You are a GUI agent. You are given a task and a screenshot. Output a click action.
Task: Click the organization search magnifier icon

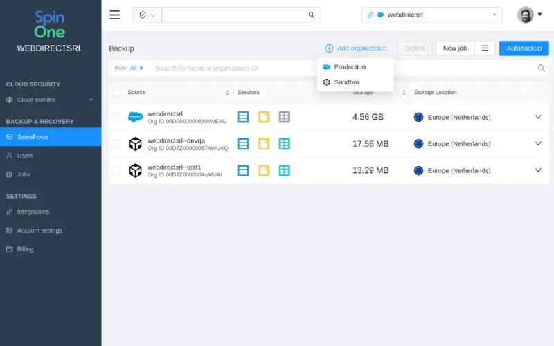pos(542,68)
